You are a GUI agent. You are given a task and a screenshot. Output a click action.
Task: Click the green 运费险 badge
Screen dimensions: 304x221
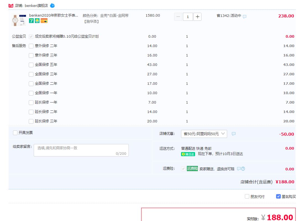[192, 169]
